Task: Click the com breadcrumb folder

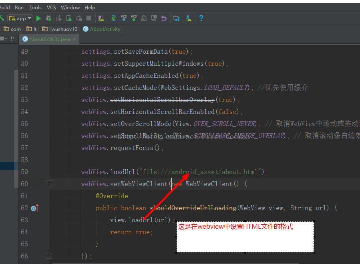Action: point(12,29)
